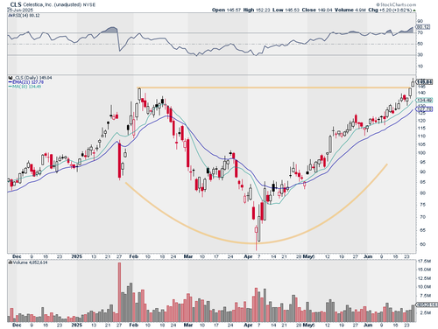Click the RSI(14) 80.12 indicator label
The image size is (438, 329).
click(x=25, y=15)
